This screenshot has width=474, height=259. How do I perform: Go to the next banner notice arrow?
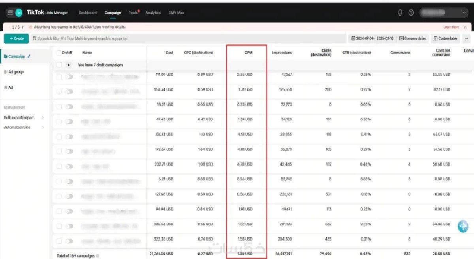(23, 27)
